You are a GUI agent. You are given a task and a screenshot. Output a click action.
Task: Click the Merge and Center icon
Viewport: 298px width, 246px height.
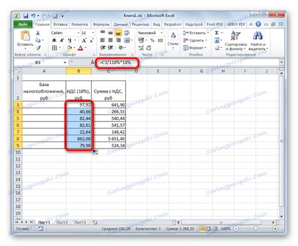pyautogui.click(x=127, y=40)
